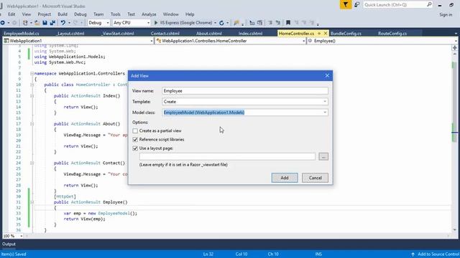Screen dimensions: 460x258
Task: Open the Employee() member navigation dropdown
Action: coord(456,41)
